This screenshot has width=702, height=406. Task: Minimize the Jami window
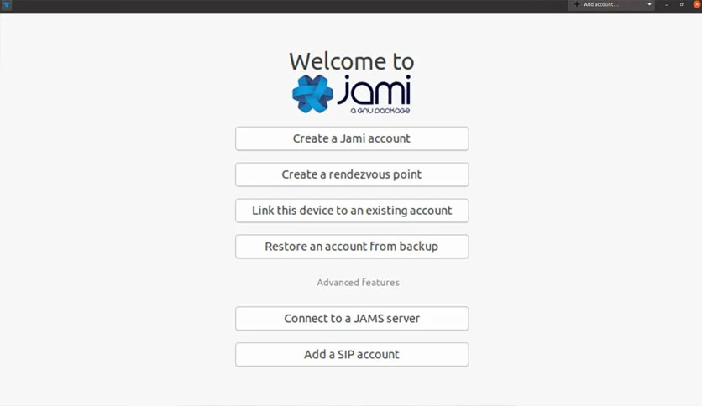coord(667,4)
